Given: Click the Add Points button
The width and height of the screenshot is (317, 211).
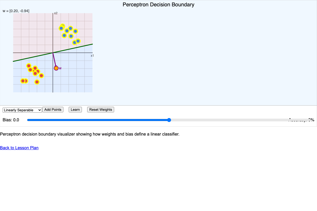Looking at the screenshot, I should (x=53, y=109).
